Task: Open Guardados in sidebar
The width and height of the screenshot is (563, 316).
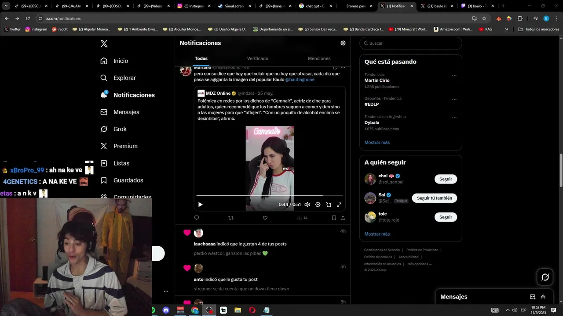Action: (x=122, y=180)
